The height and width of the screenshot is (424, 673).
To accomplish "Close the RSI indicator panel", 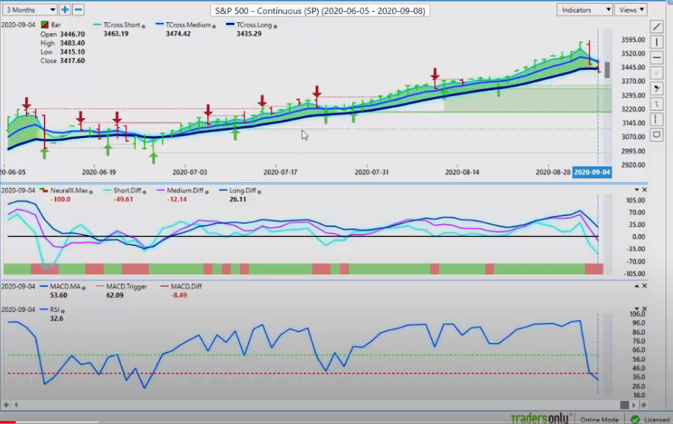I will [644, 309].
